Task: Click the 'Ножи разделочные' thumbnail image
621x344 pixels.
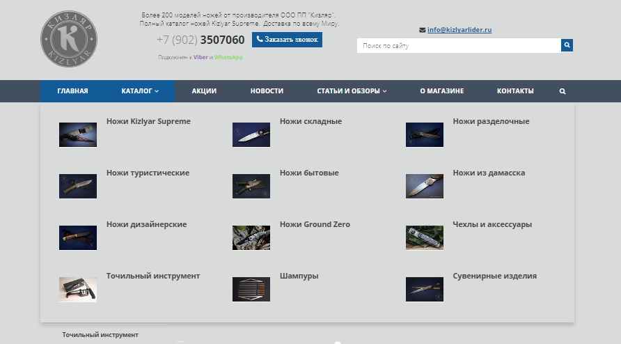Action: tap(425, 135)
